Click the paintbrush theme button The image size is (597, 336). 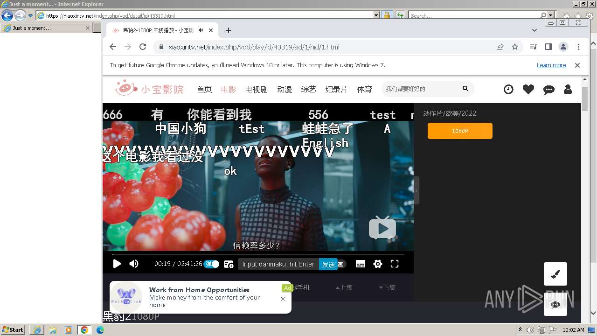[x=555, y=274]
